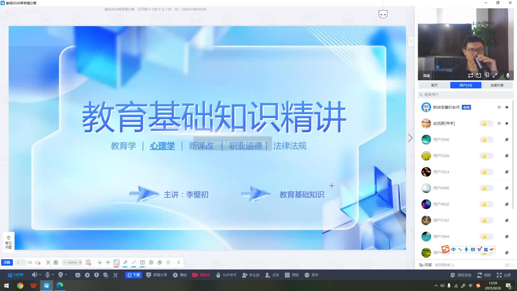Select the Line drawing tool
The width and height of the screenshot is (517, 291).
coord(134,262)
